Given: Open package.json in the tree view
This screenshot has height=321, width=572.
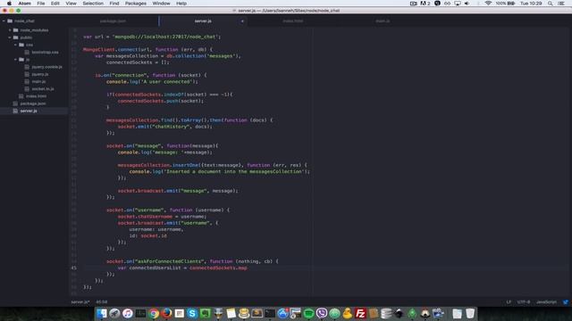Looking at the screenshot, I should 33,103.
